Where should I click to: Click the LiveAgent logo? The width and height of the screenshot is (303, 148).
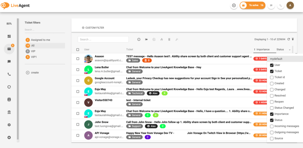pos(15,6)
